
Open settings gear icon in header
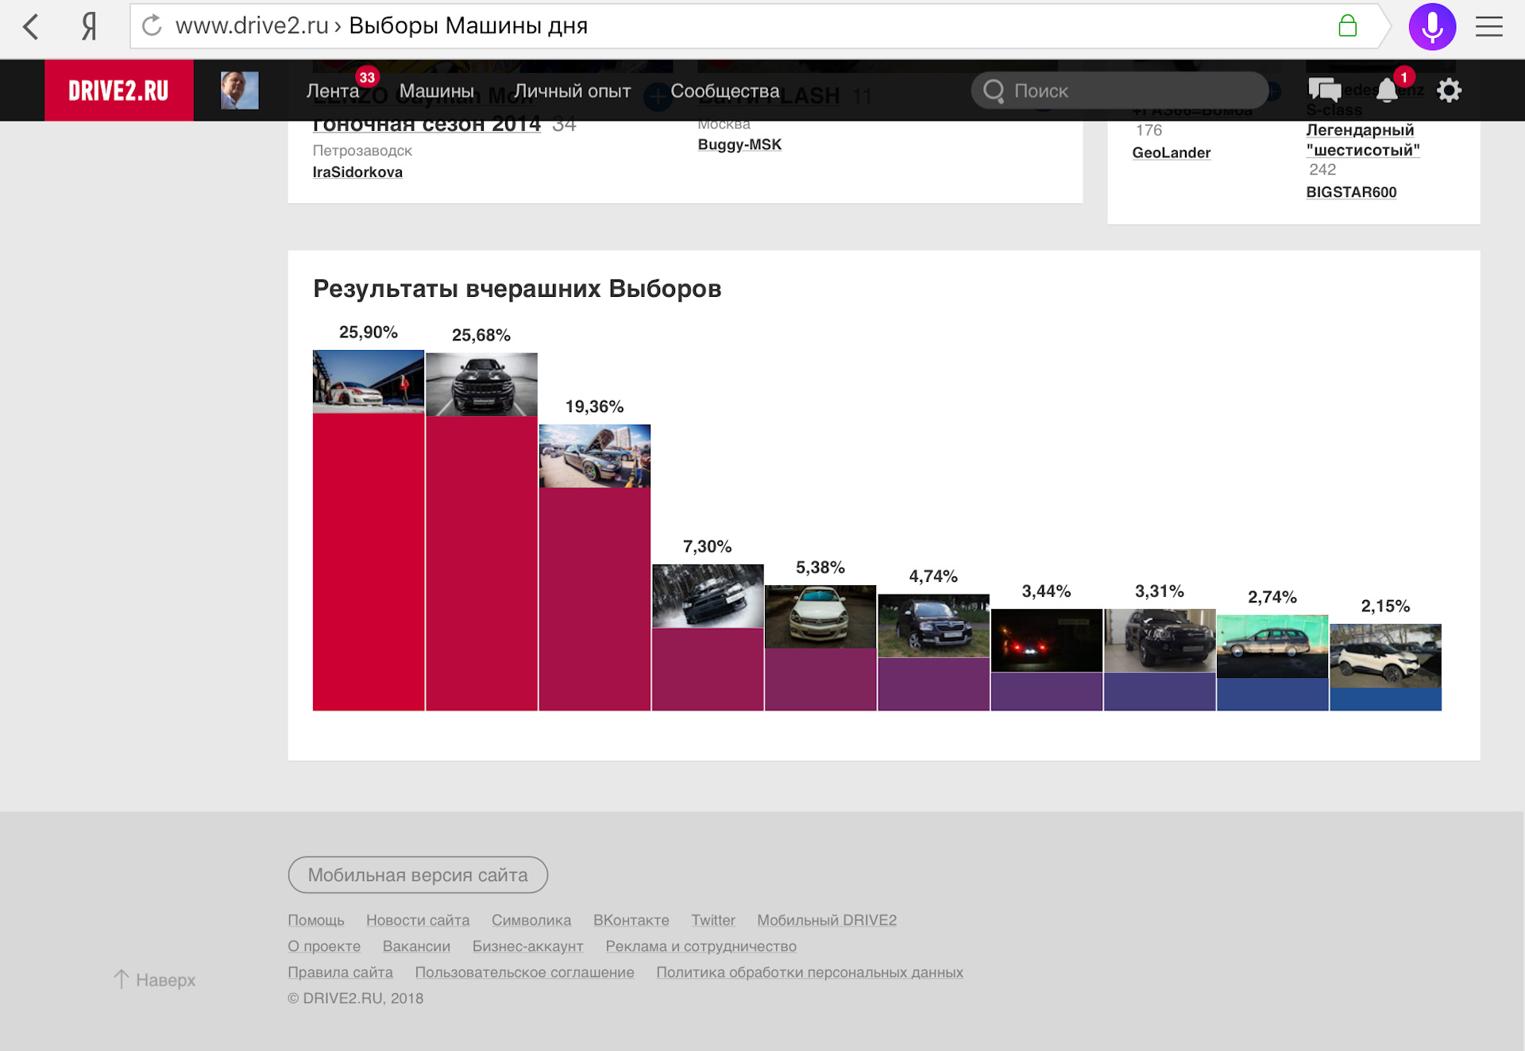tap(1449, 90)
